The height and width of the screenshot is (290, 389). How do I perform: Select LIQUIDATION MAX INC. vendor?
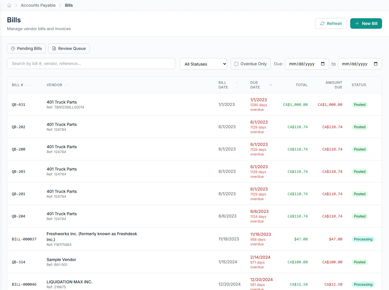(x=69, y=282)
